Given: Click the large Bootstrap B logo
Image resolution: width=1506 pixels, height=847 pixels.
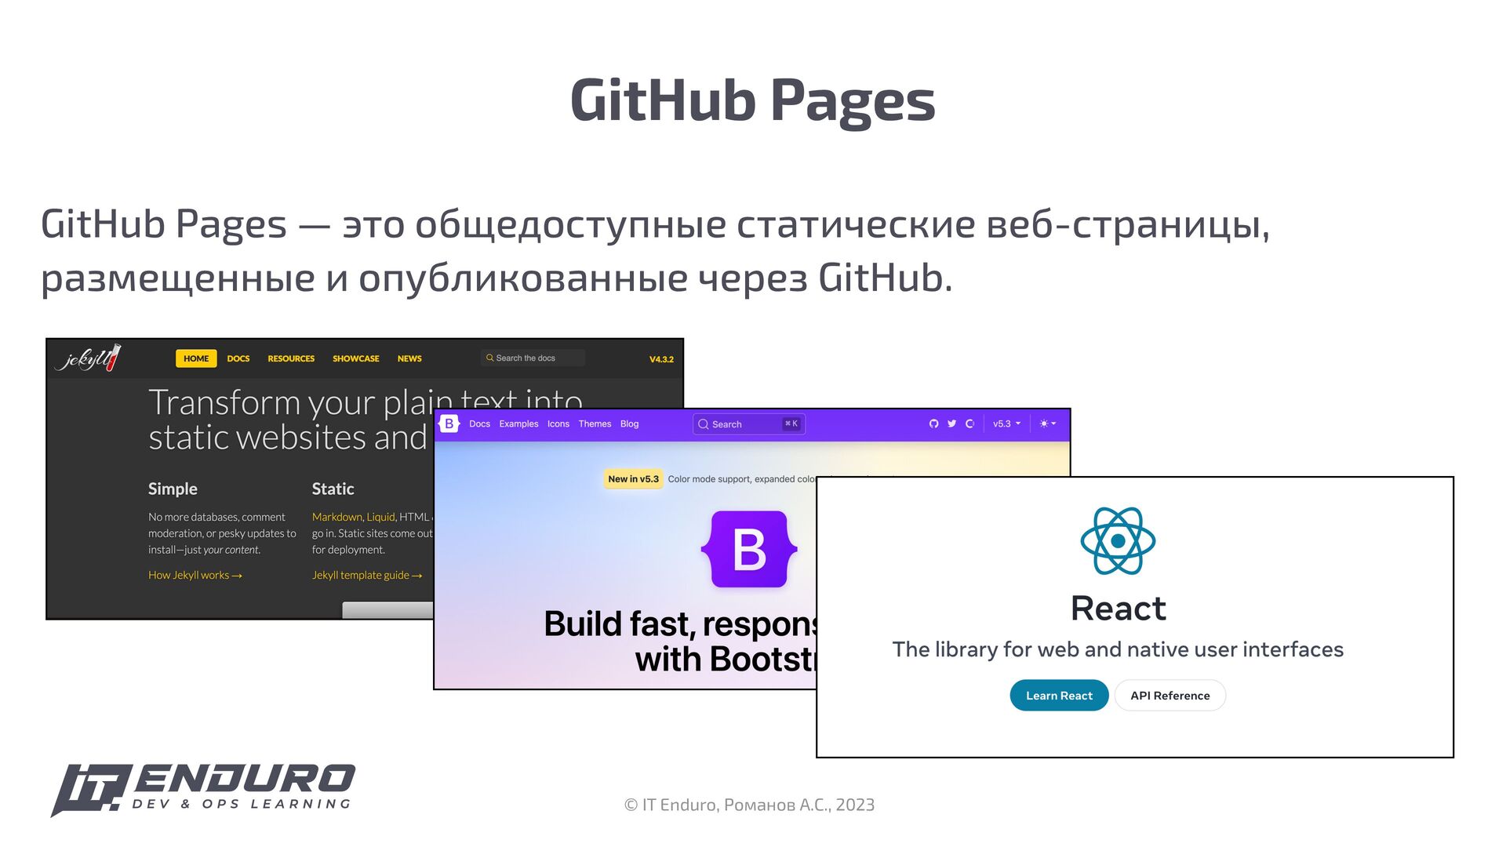Looking at the screenshot, I should click(x=749, y=549).
